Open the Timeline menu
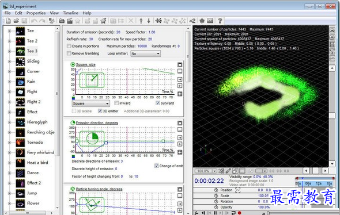This screenshot has width=340, height=215. 70,13
